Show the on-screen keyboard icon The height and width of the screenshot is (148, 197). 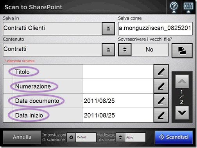pyautogui.click(x=188, y=7)
